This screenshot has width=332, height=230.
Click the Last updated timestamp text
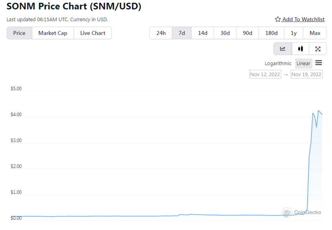coord(57,20)
